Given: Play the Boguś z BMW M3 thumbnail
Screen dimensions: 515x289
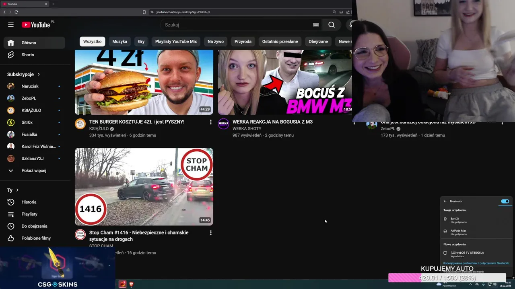Looking at the screenshot, I should coord(285,82).
